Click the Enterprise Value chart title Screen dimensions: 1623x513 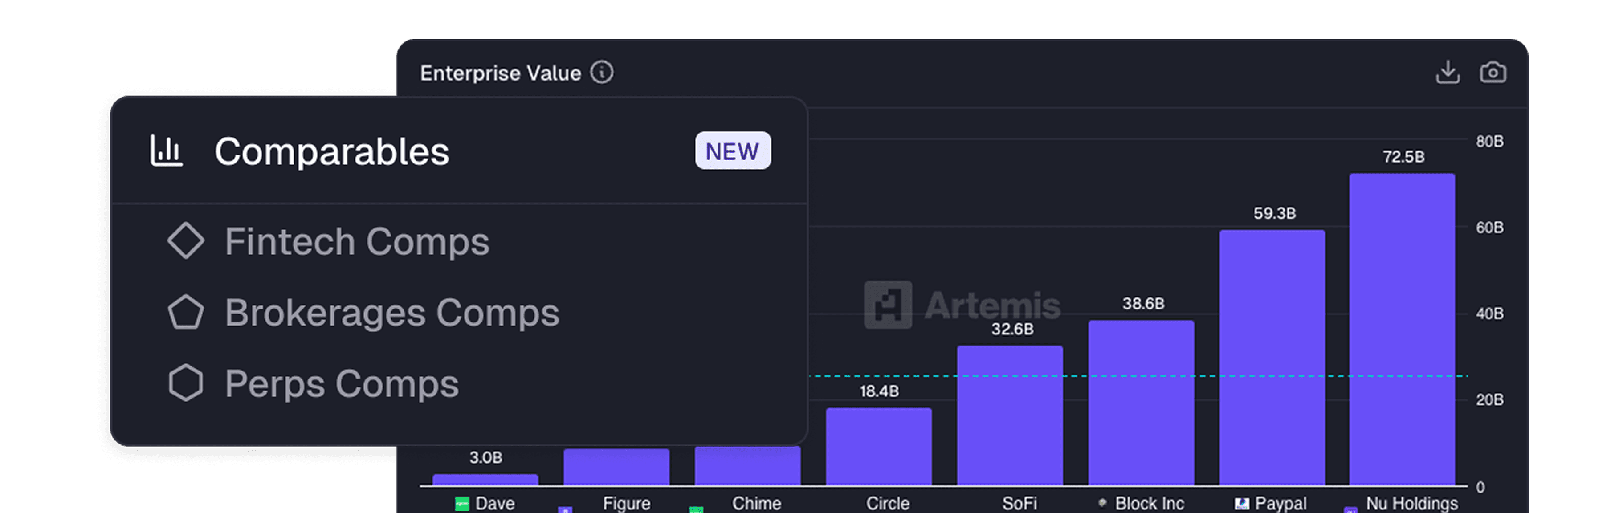coord(500,73)
